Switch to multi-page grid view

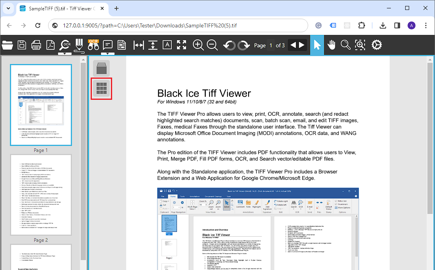coord(101,89)
